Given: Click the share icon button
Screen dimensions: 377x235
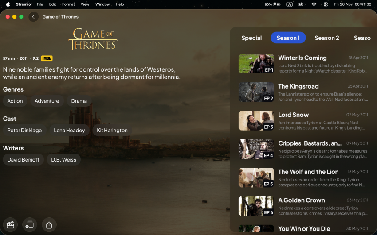Looking at the screenshot, I should (49, 225).
